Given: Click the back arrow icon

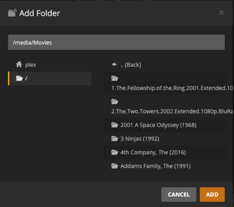Looking at the screenshot, I should point(114,64).
